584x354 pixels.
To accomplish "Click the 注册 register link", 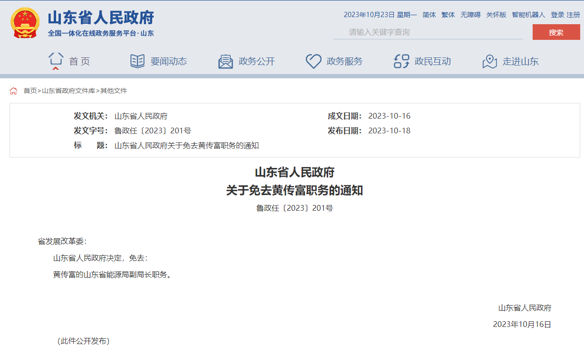I will (x=573, y=15).
